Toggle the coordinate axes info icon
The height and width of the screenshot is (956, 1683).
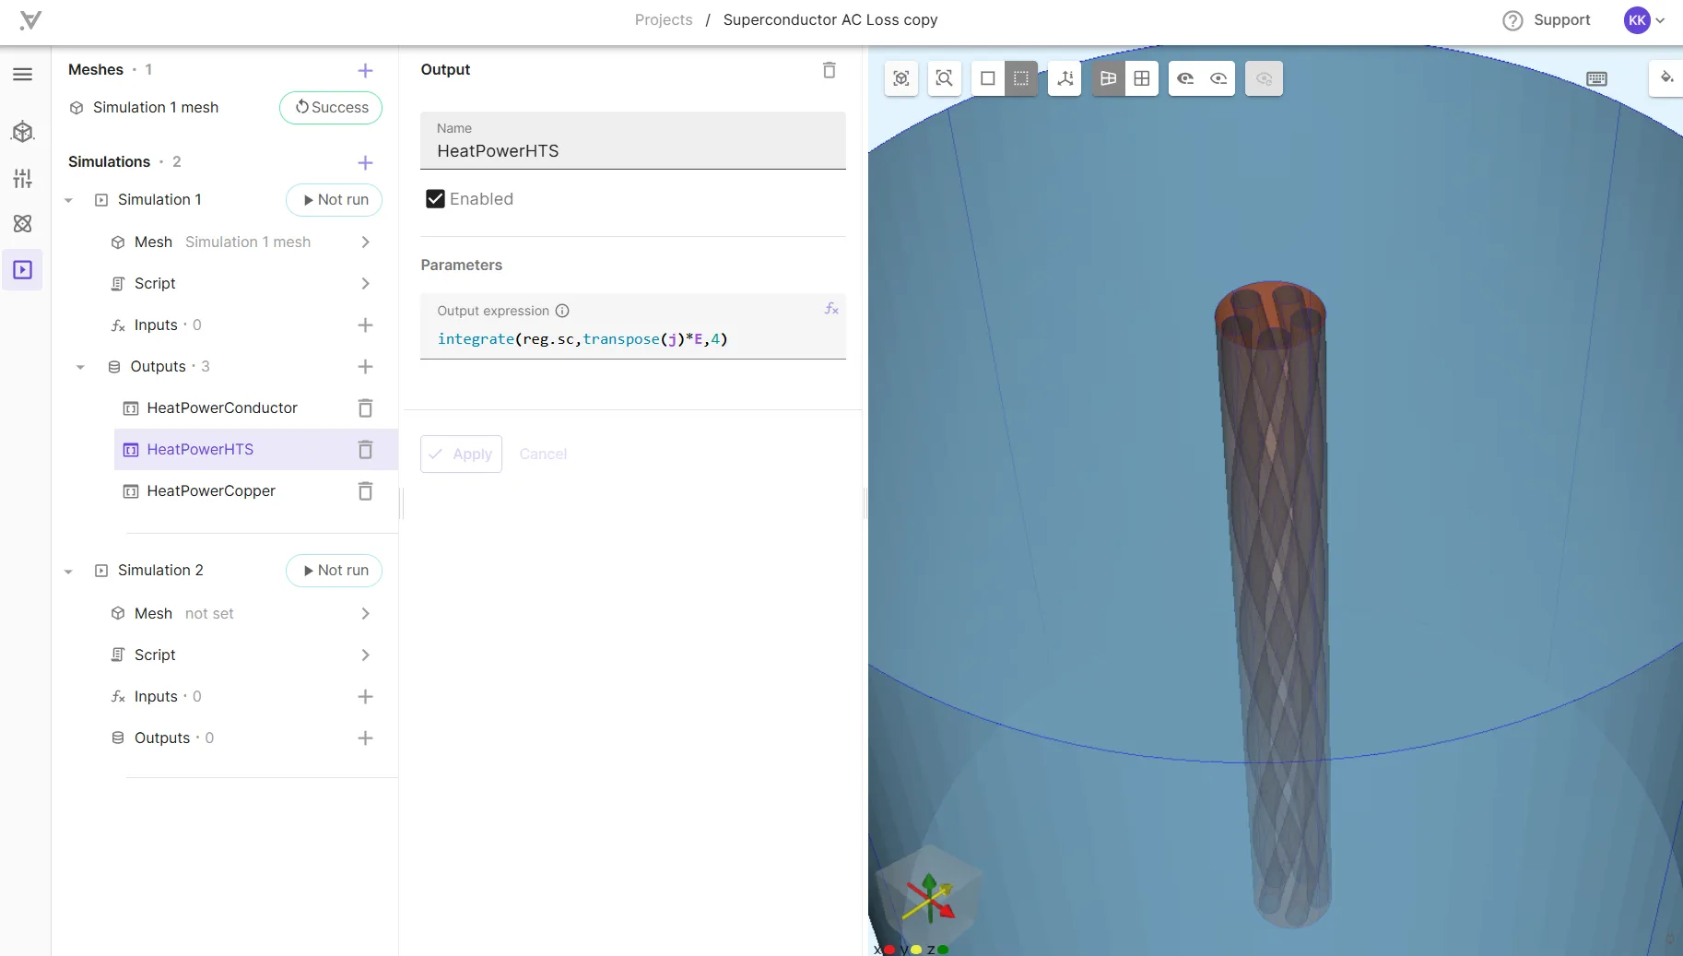(x=1065, y=78)
